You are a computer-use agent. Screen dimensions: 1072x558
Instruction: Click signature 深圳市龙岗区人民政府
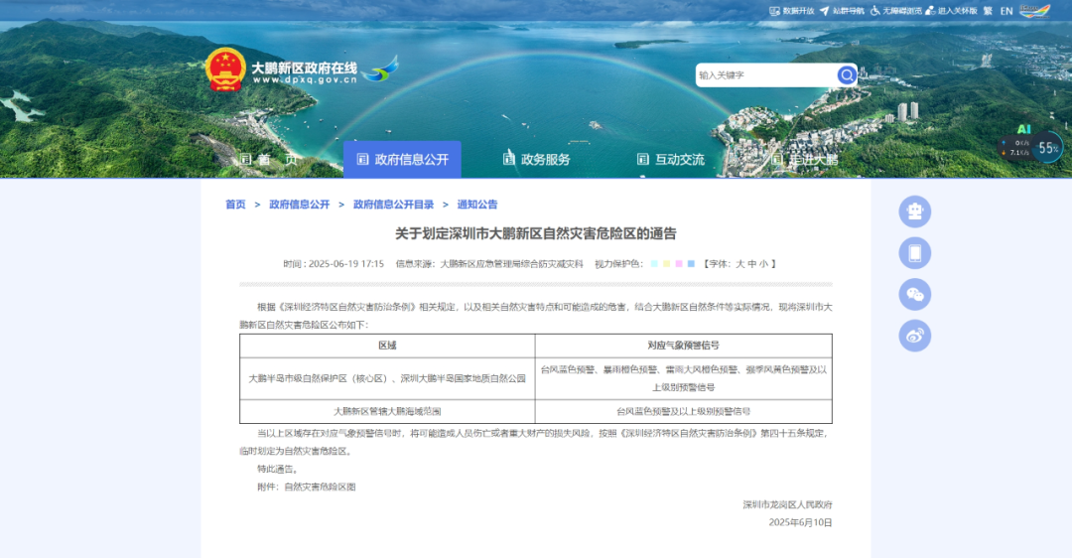point(787,504)
